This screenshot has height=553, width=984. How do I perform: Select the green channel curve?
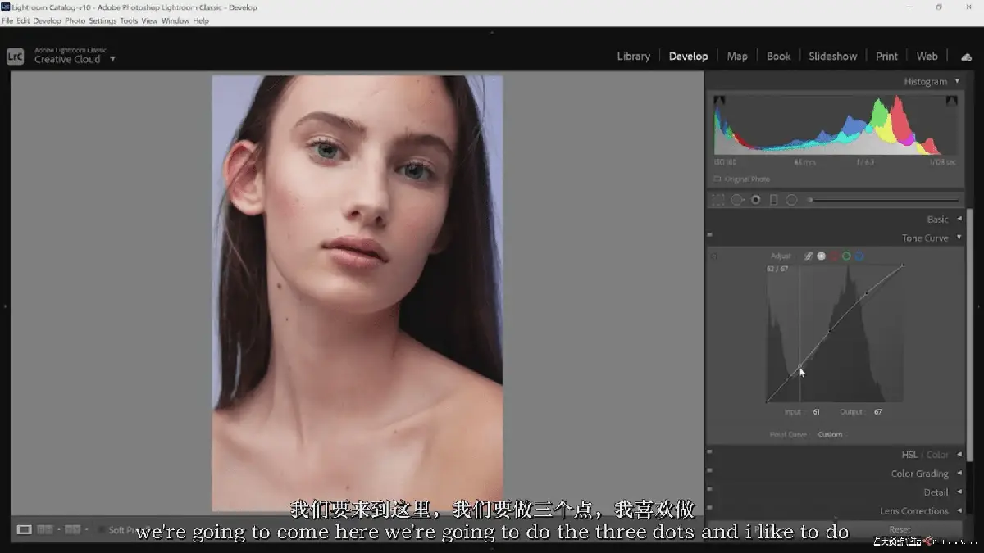pos(846,256)
